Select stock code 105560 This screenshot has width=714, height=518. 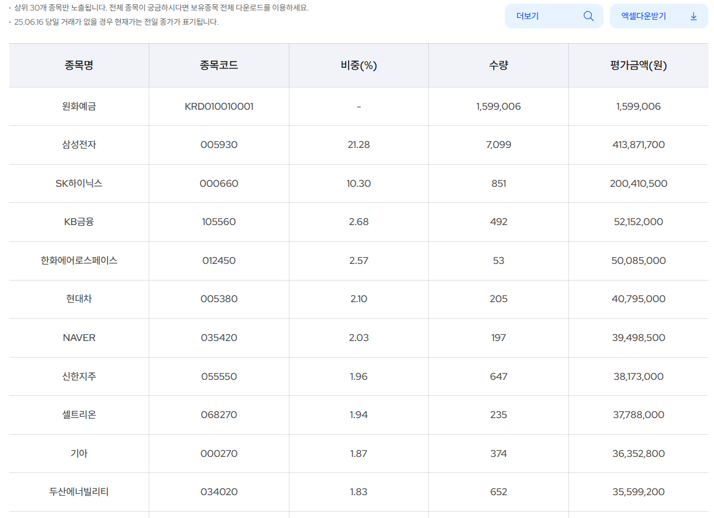coord(219,221)
